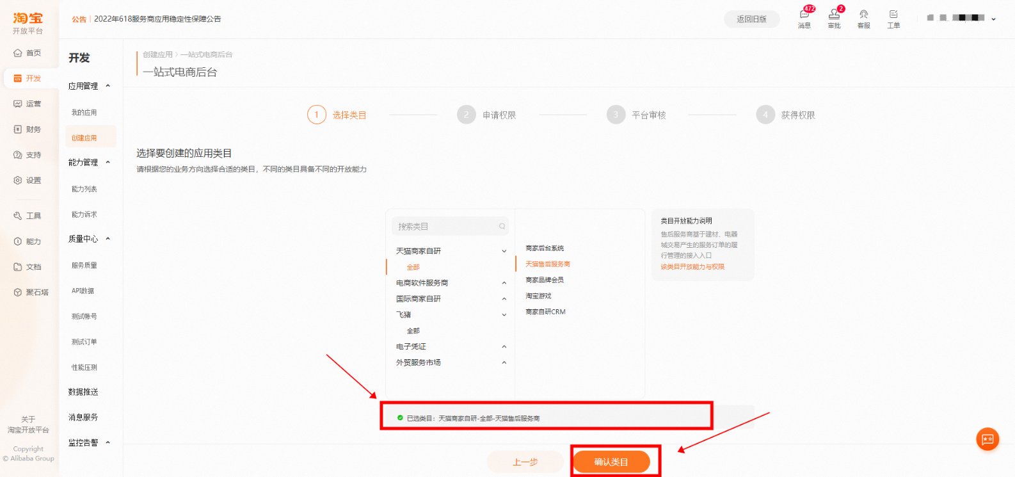1015x477 pixels.
Task: Go to 首页 in the left sidebar
Action: coord(28,53)
